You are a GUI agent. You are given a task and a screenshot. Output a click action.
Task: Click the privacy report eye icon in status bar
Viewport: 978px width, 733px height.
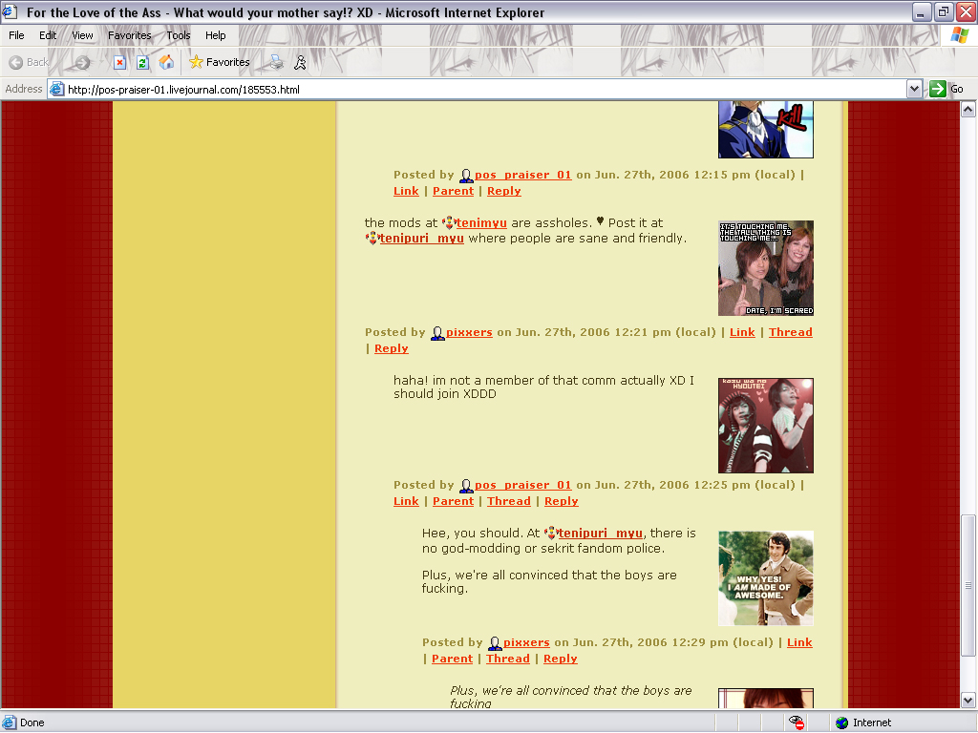(x=797, y=723)
